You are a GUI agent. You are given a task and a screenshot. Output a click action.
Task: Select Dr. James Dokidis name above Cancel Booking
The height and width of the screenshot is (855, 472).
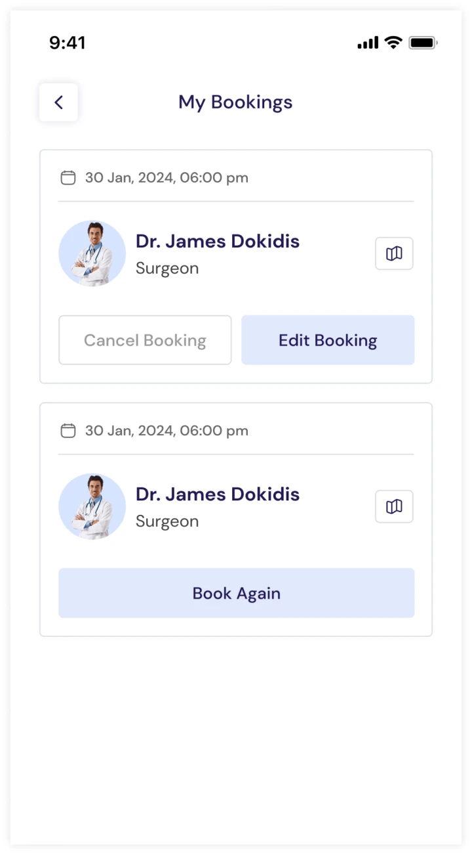click(218, 241)
